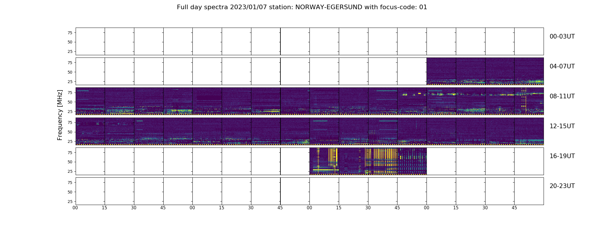Click the yellow-striped spectrogram data in 16-19UT row
The width and height of the screenshot is (604, 230).
368,161
